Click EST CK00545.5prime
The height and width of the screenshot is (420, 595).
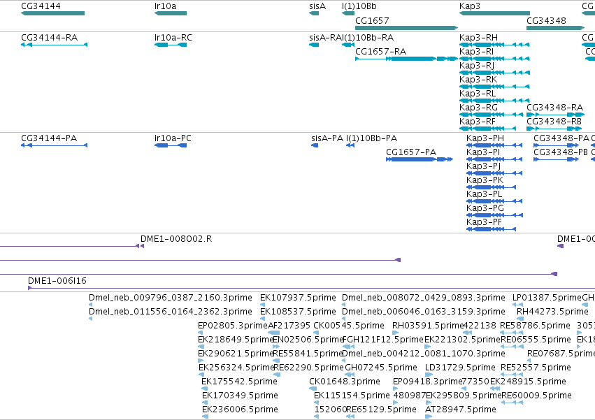[x=316, y=333]
